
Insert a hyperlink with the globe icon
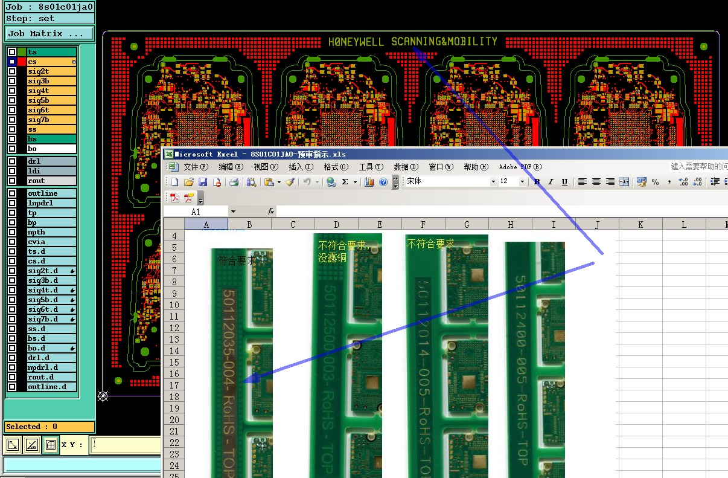pyautogui.click(x=331, y=182)
